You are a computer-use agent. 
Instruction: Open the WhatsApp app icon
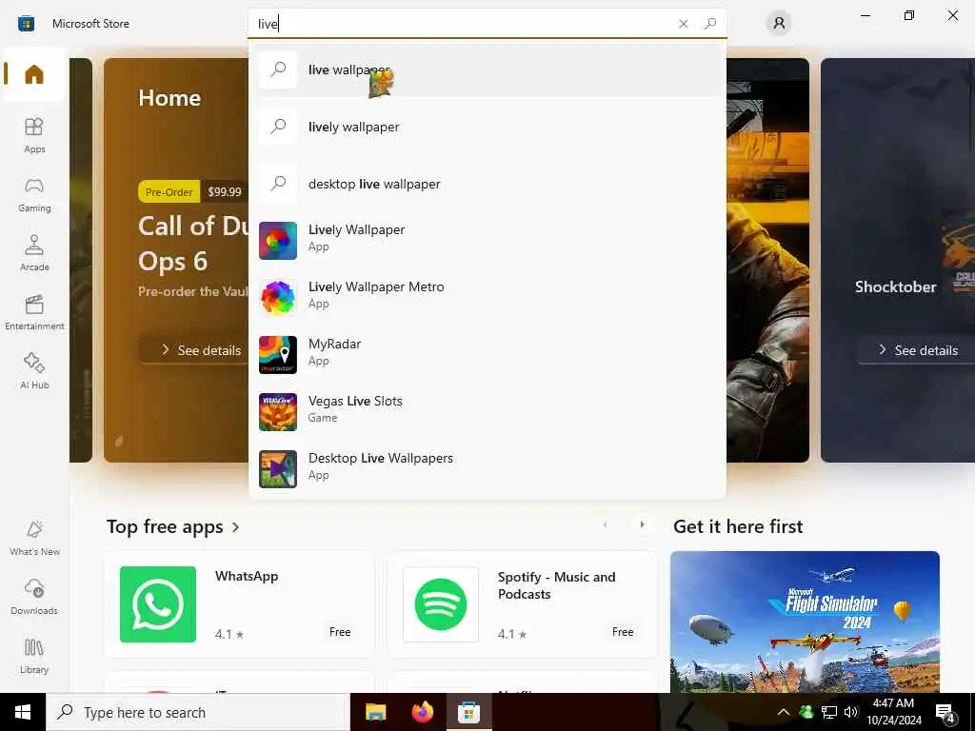158,604
